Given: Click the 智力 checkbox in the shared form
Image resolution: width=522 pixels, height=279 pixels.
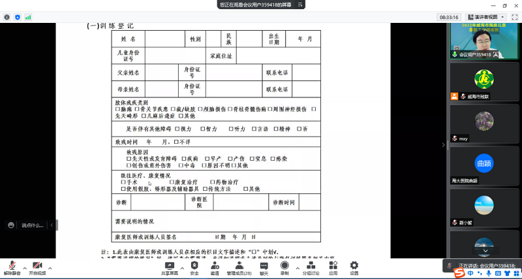Looking at the screenshot, I should [203, 129].
